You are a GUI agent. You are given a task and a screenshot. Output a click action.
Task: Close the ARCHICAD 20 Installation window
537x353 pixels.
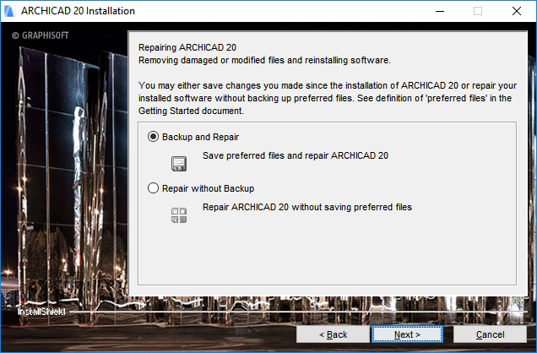pyautogui.click(x=517, y=11)
